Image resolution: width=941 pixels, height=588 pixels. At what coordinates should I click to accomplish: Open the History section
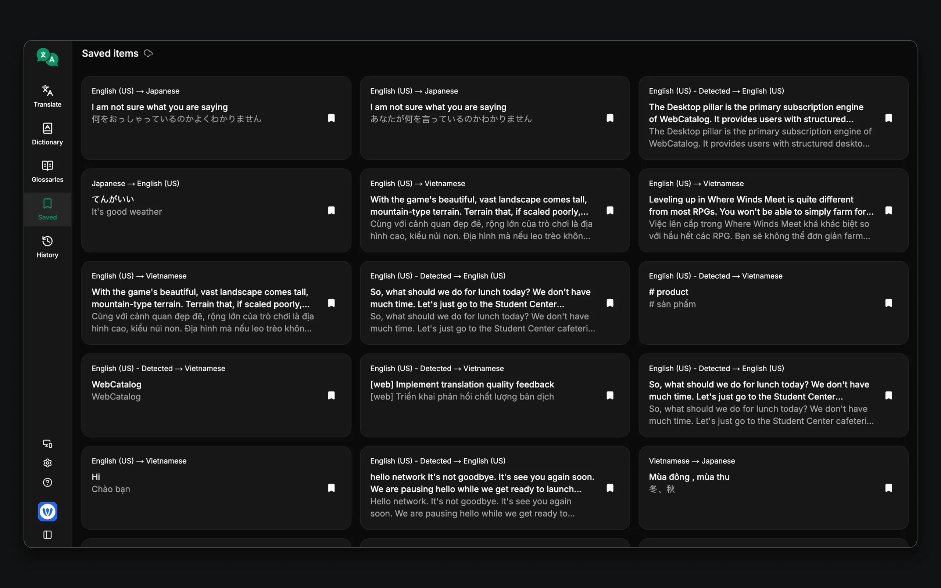point(47,247)
